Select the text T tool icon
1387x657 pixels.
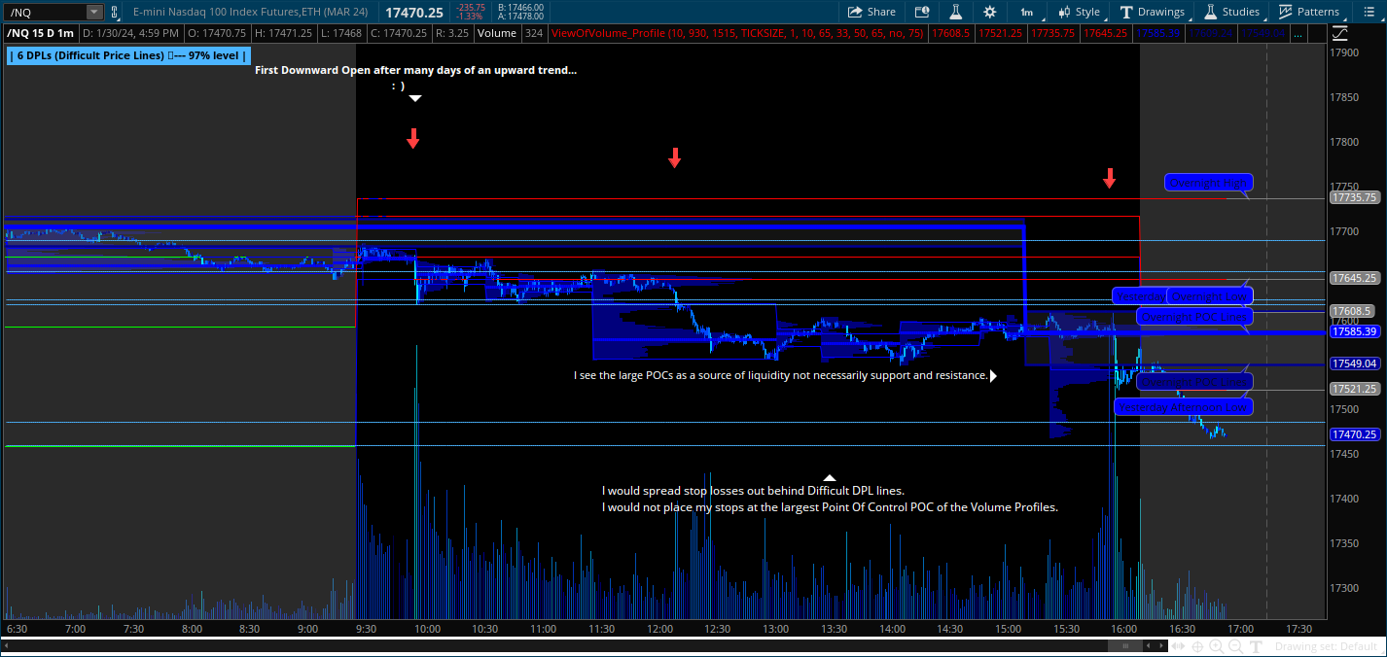click(x=1256, y=646)
